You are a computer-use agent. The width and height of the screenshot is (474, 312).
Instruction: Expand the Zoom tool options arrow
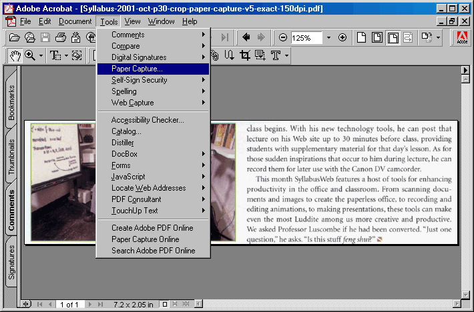click(x=41, y=55)
